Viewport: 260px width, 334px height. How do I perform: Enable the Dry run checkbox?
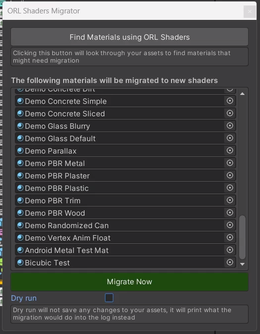[x=109, y=298]
